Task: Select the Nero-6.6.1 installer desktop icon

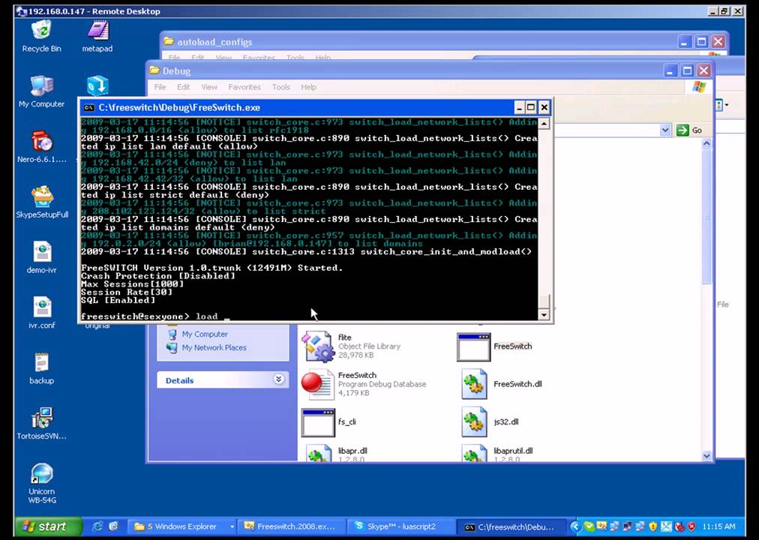Action: click(42, 146)
